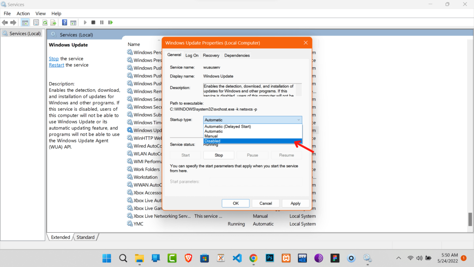Click the action pane toggle toolbar icon
474x267 pixels.
pos(73,22)
